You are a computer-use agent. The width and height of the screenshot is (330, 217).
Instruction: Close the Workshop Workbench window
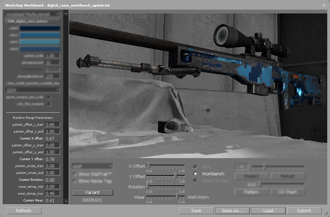coord(324,5)
